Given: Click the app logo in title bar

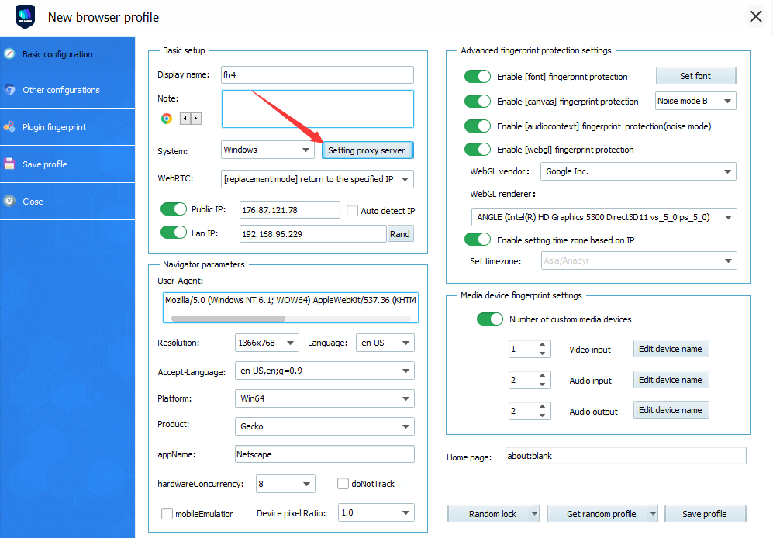Looking at the screenshot, I should (25, 17).
